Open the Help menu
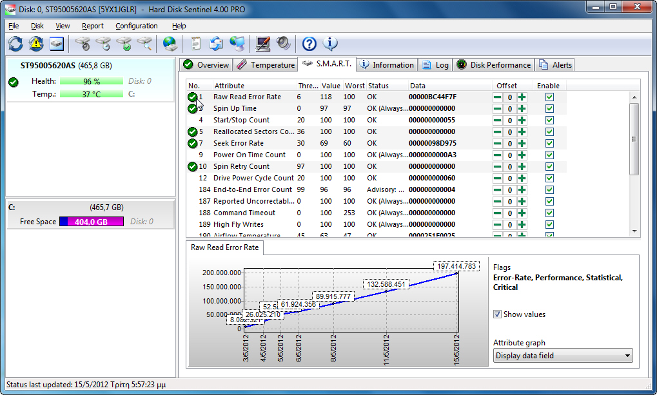 (179, 26)
